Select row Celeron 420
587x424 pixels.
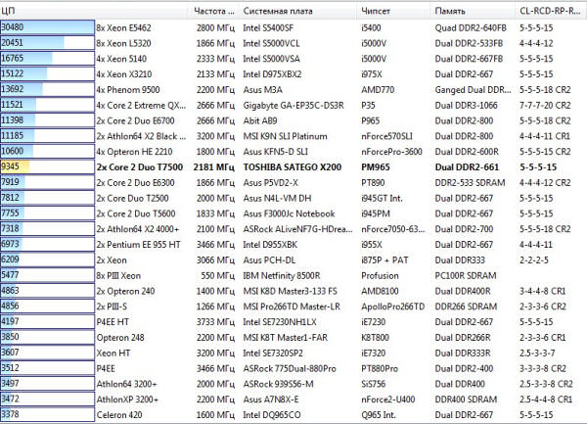[x=293, y=415]
